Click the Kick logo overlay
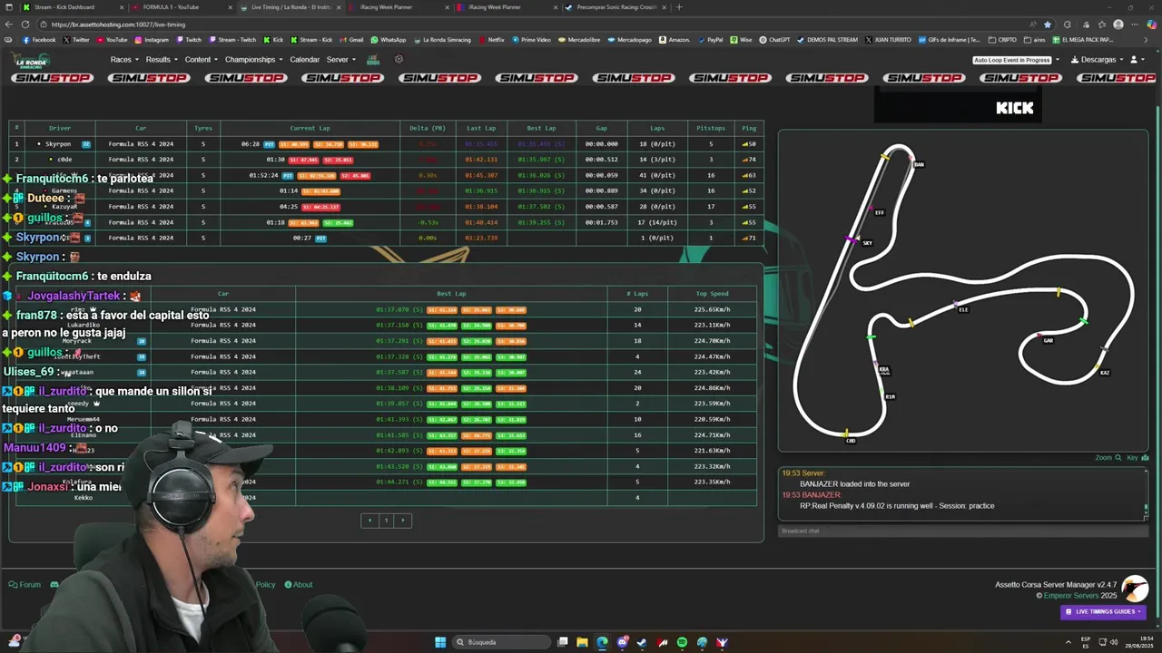This screenshot has width=1162, height=653. tap(1014, 108)
